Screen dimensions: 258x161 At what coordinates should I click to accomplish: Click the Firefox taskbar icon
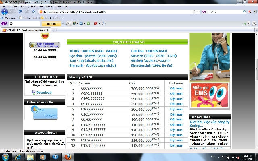click(x=68, y=157)
